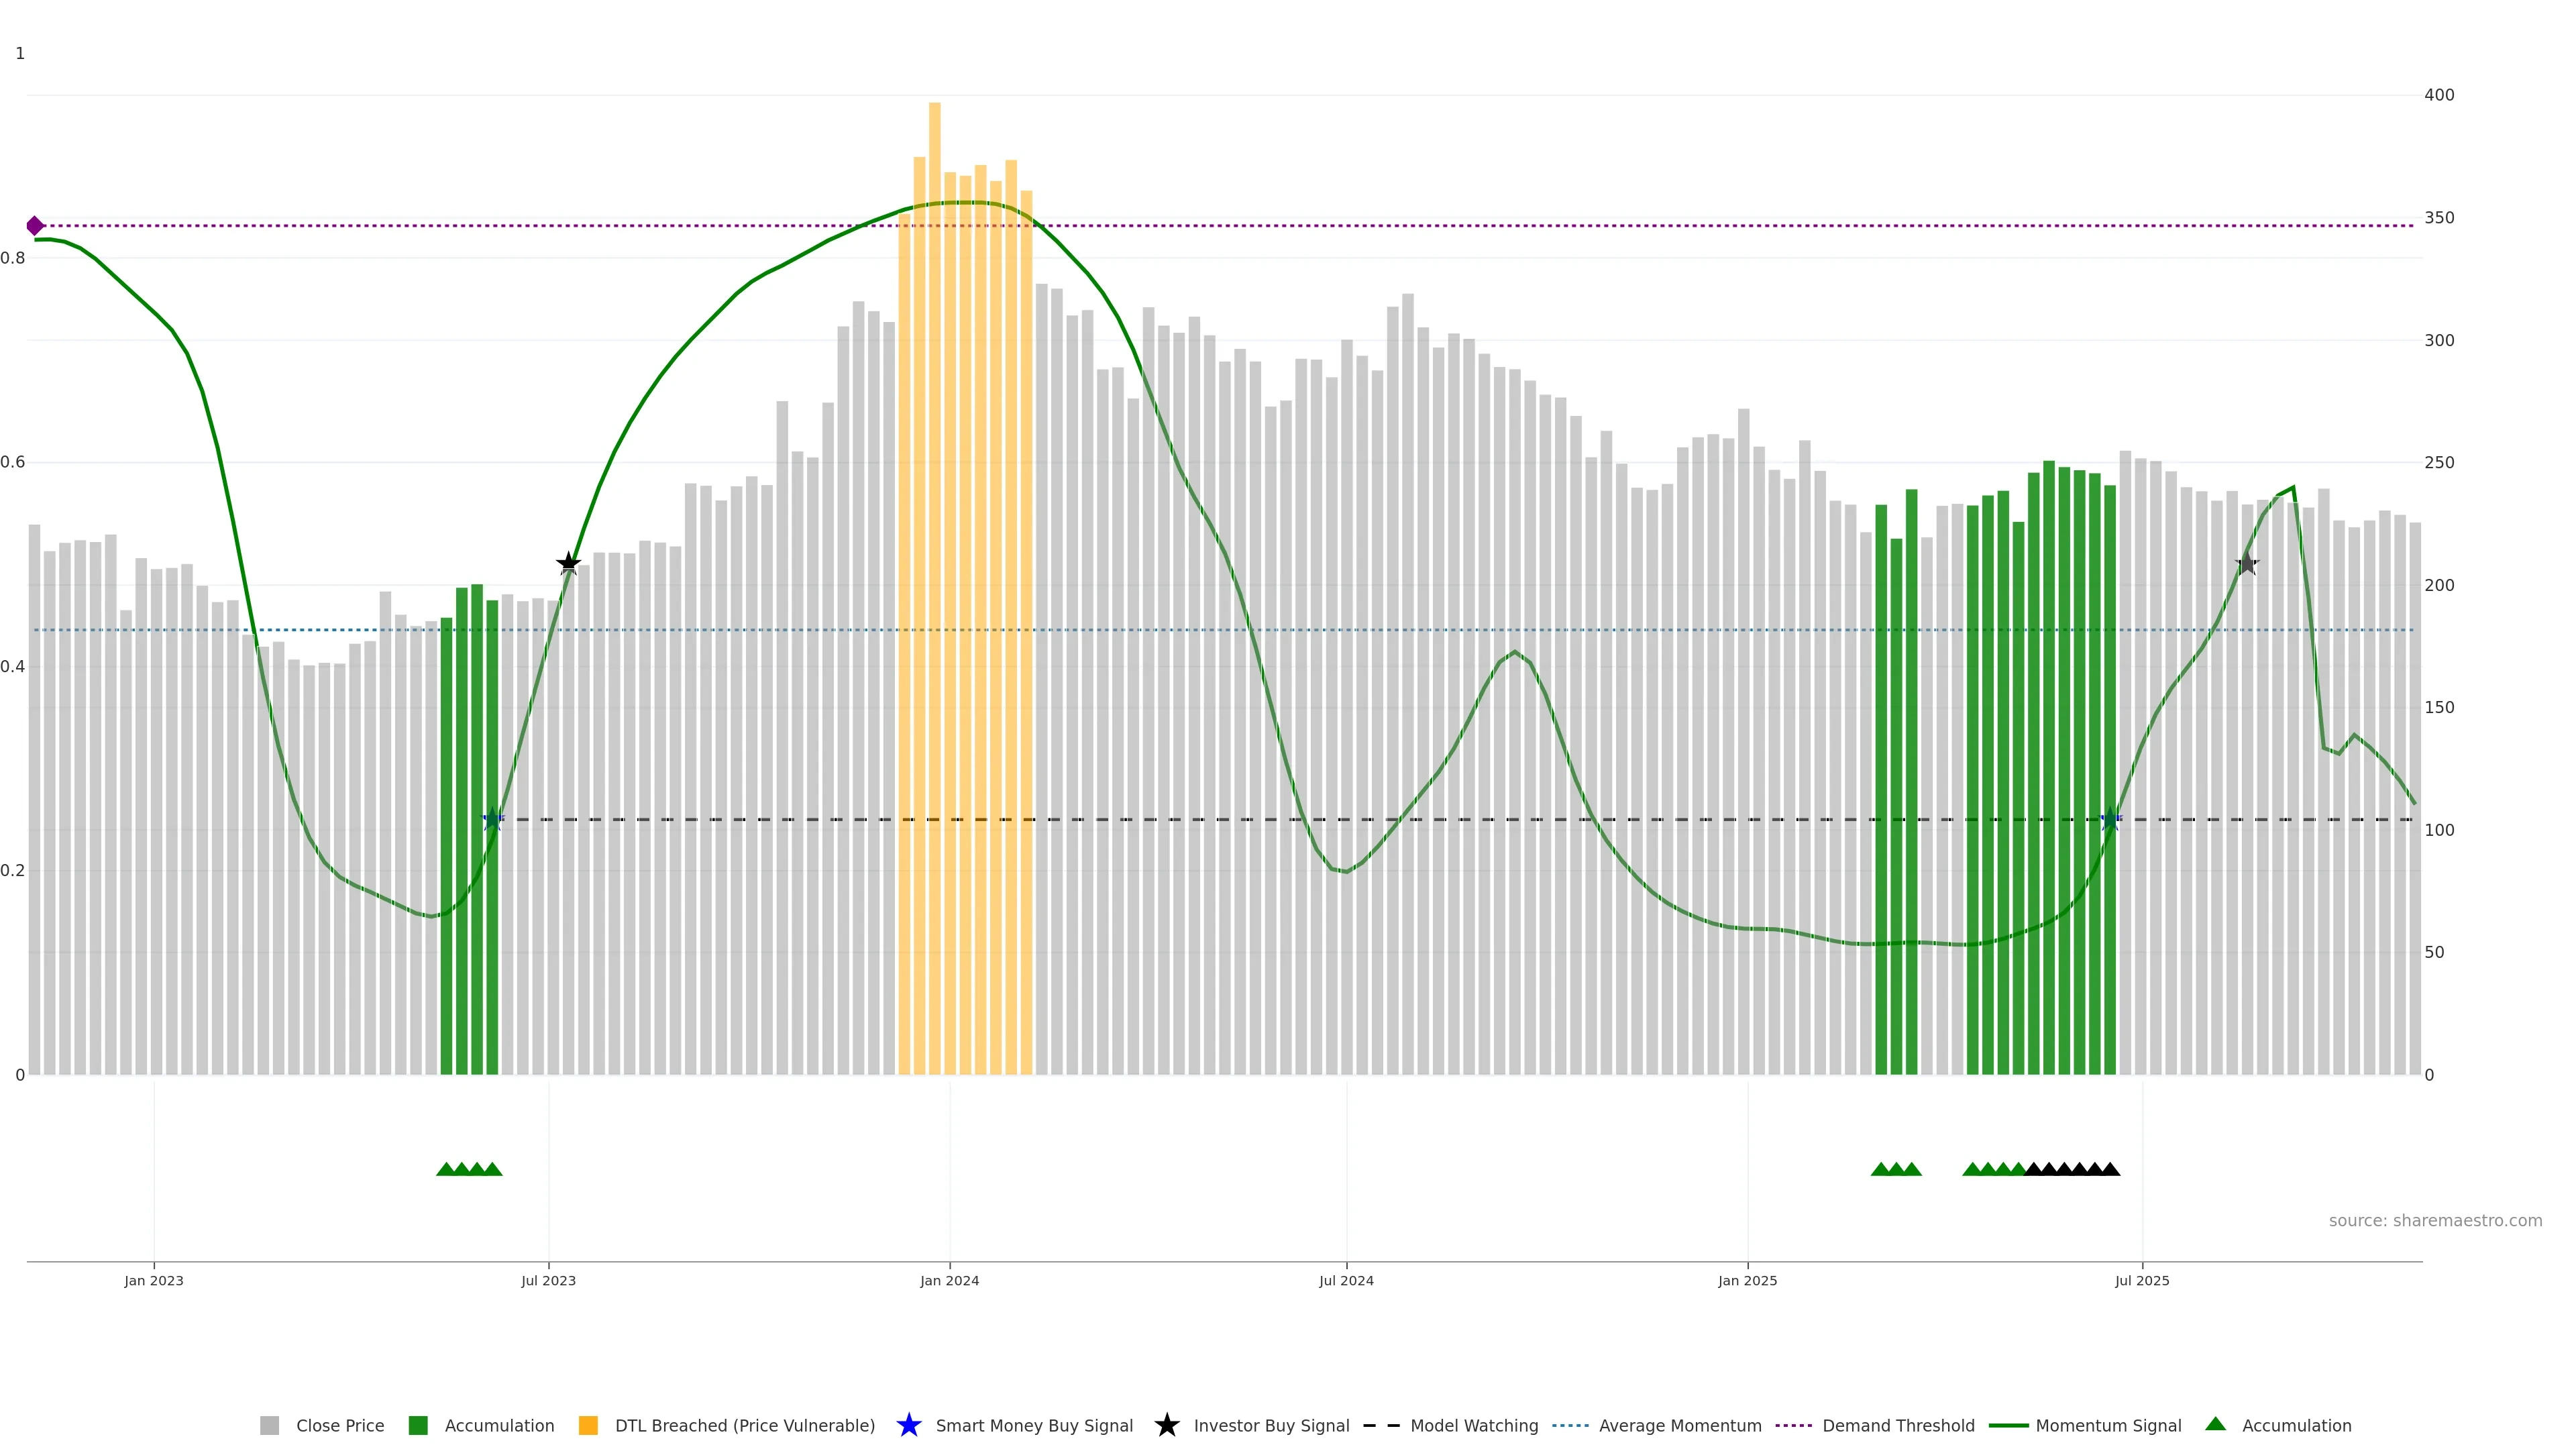Toggle Average Momentum legend entry
Screen dimensions: 2576x1449
1680,1426
